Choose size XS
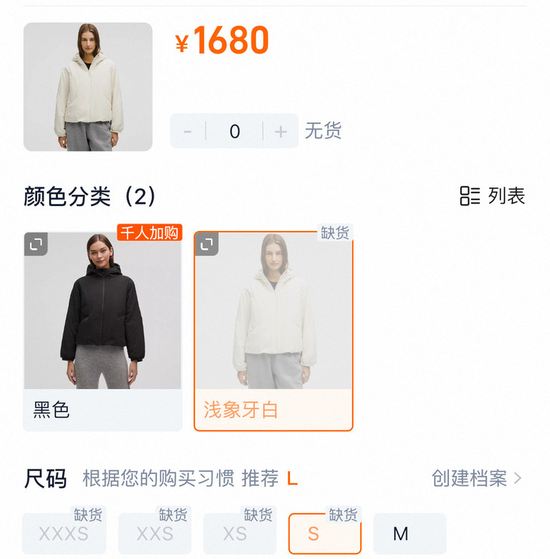Viewport: 550px width, 559px height. point(240,533)
